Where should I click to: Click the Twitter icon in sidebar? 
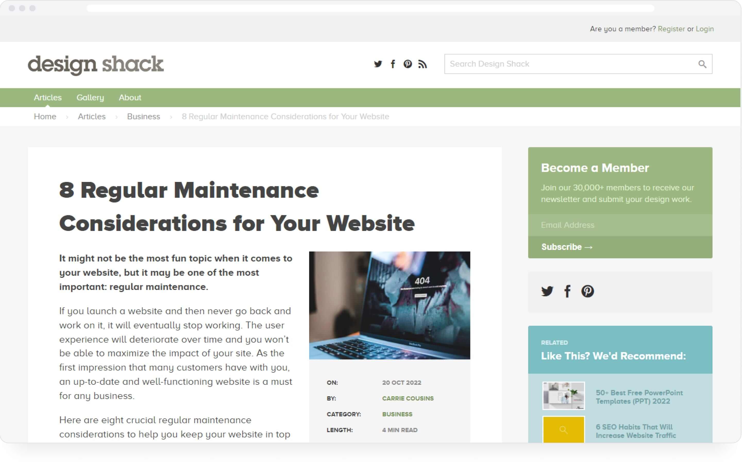(546, 291)
